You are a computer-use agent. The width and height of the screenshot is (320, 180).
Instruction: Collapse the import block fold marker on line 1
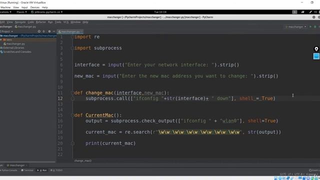click(x=72, y=37)
